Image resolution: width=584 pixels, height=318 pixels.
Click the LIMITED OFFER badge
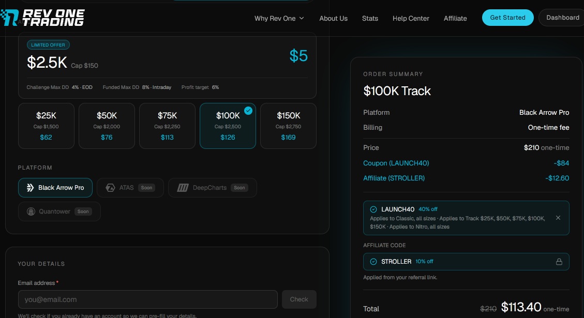pos(48,44)
